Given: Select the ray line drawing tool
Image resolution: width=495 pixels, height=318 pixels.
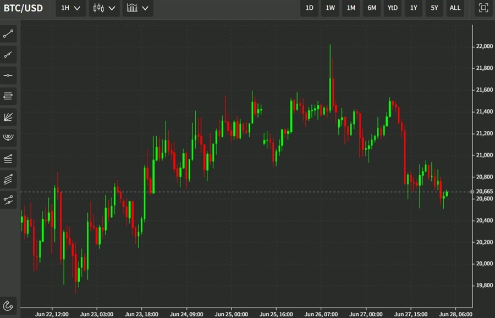Looking at the screenshot, I should click(x=8, y=54).
